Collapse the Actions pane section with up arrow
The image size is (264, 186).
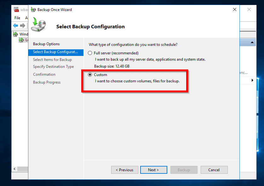(x=252, y=42)
